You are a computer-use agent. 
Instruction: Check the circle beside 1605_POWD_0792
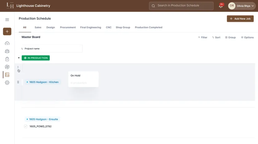[x=25, y=126]
